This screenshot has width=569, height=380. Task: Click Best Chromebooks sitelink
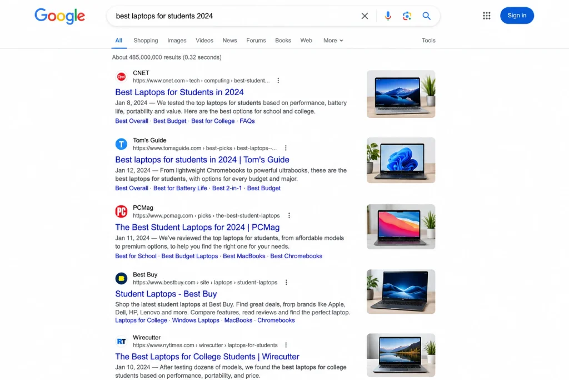tap(296, 256)
